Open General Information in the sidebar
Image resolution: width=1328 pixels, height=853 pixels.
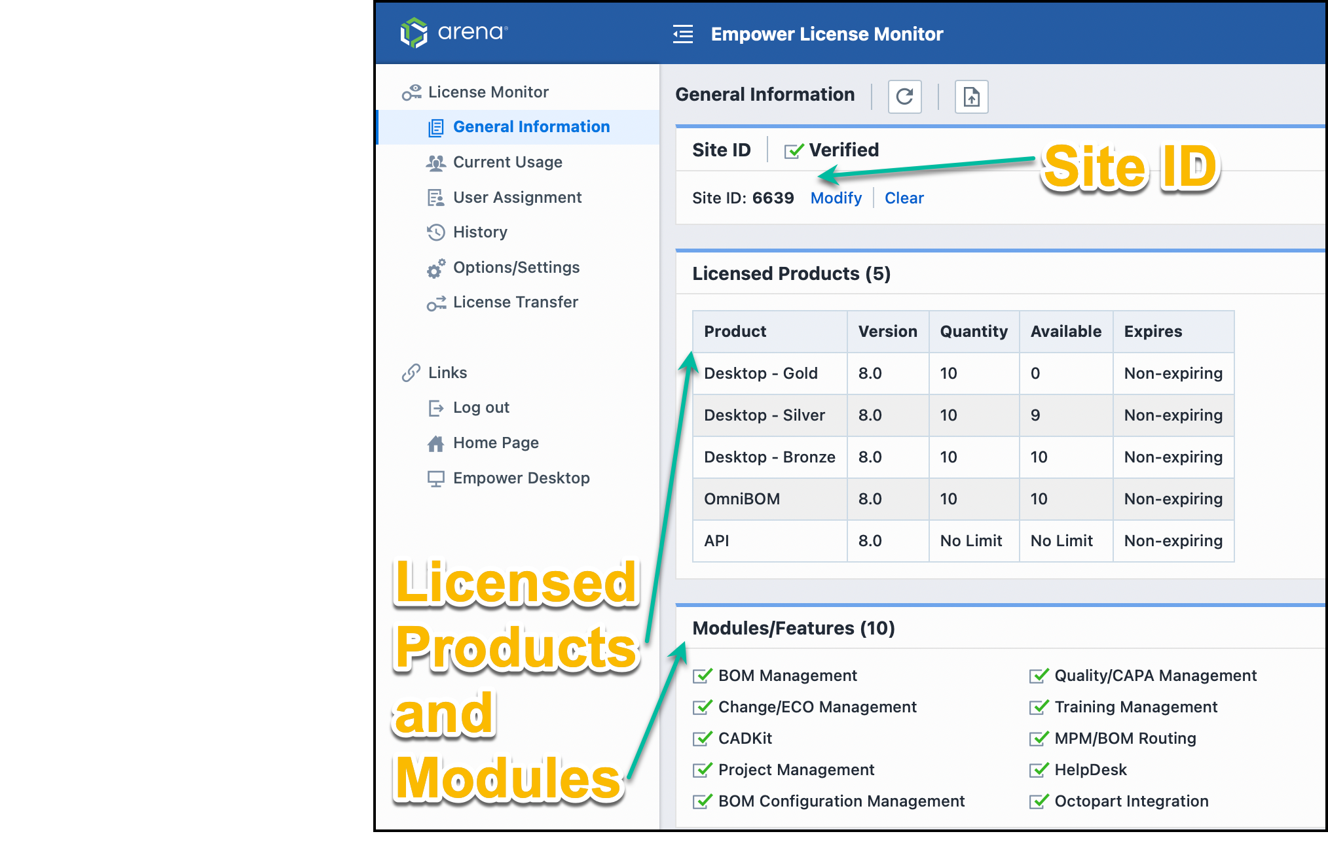tap(530, 127)
